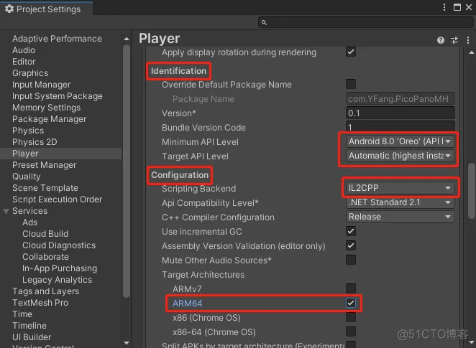Toggle Apply display rotation during rendering
Viewport: 476px width, 348px height.
[351, 52]
